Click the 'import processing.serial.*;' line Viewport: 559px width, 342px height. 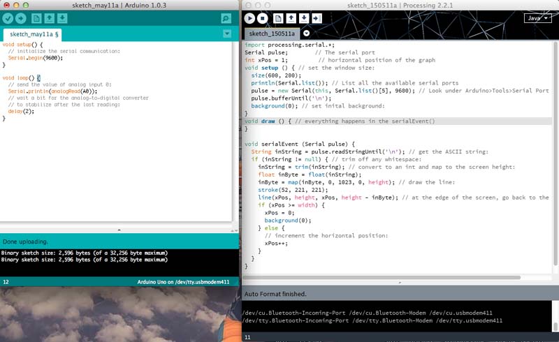pos(289,45)
